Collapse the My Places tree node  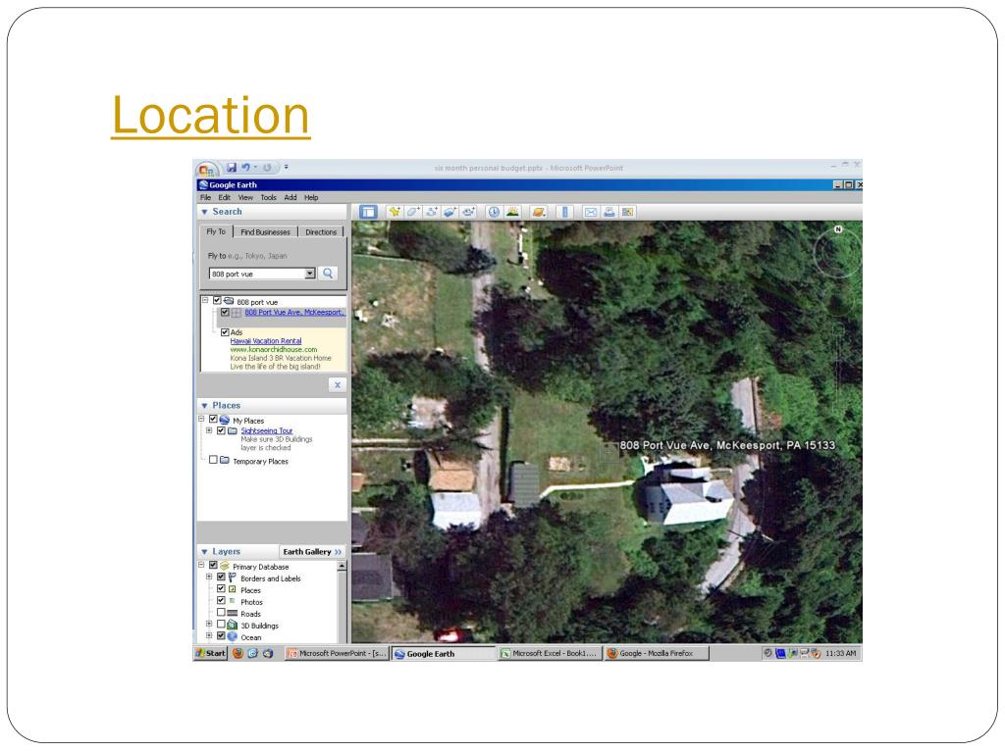(201, 420)
